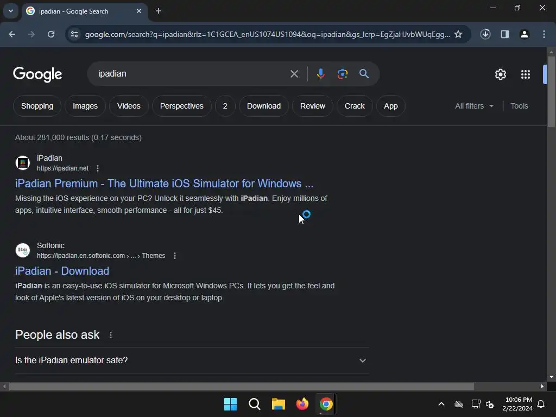
Task: Open File Explorer from taskbar
Action: click(x=279, y=404)
